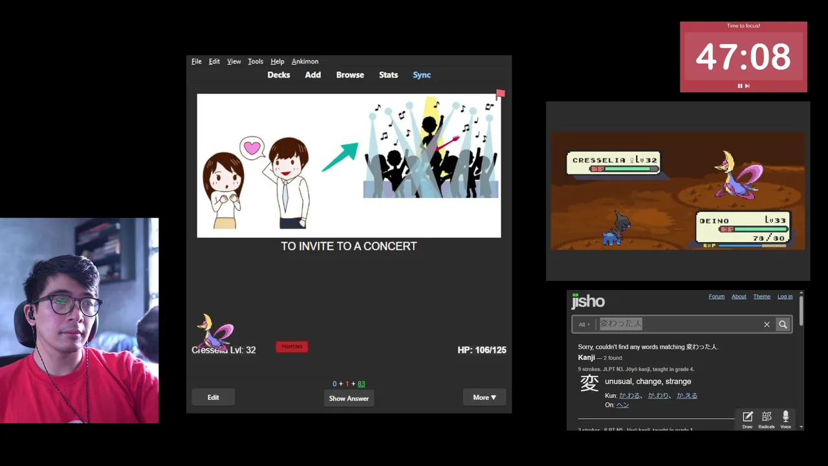This screenshot has height=466, width=828.
Task: Open the View menu in Anki
Action: coord(234,61)
